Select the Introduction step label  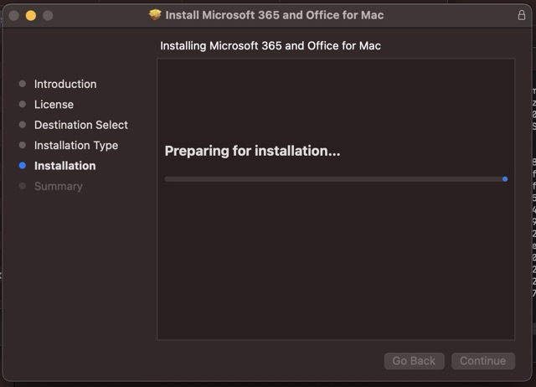pyautogui.click(x=65, y=84)
